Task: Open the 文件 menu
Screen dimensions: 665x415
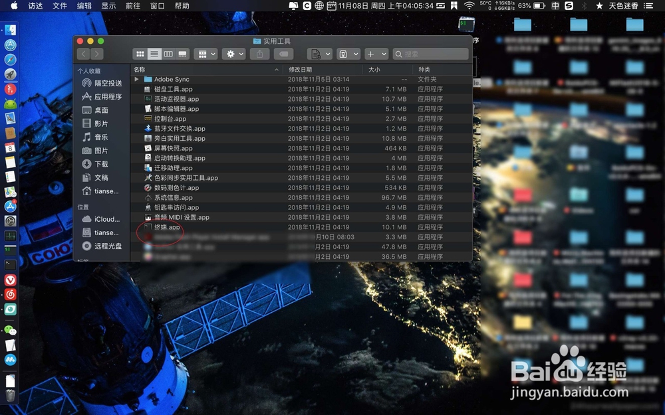Action: coord(60,5)
